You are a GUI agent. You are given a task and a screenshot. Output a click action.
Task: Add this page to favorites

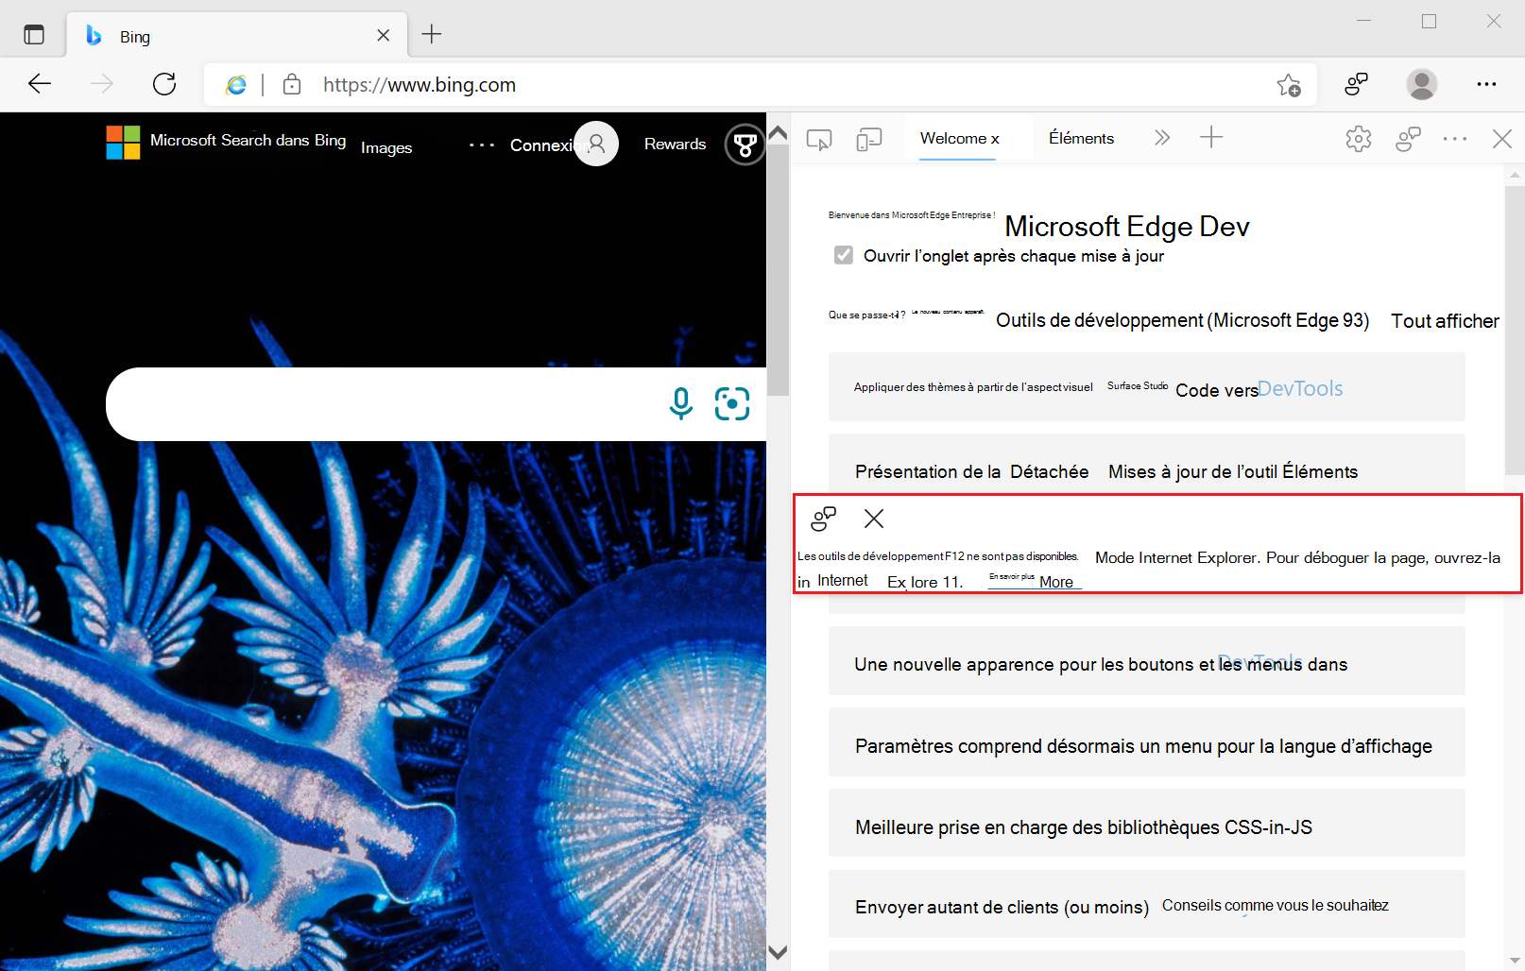click(1289, 85)
